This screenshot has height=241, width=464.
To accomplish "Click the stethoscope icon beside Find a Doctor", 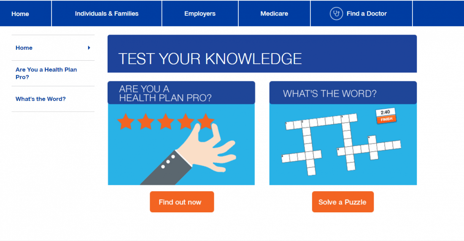I will coord(336,13).
